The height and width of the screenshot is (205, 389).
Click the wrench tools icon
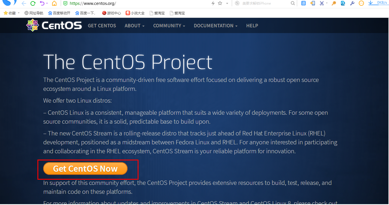(x=352, y=3)
